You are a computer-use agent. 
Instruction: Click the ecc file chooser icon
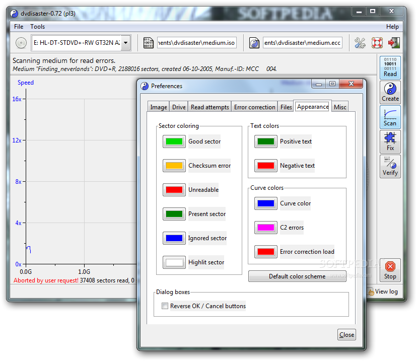[x=254, y=42]
